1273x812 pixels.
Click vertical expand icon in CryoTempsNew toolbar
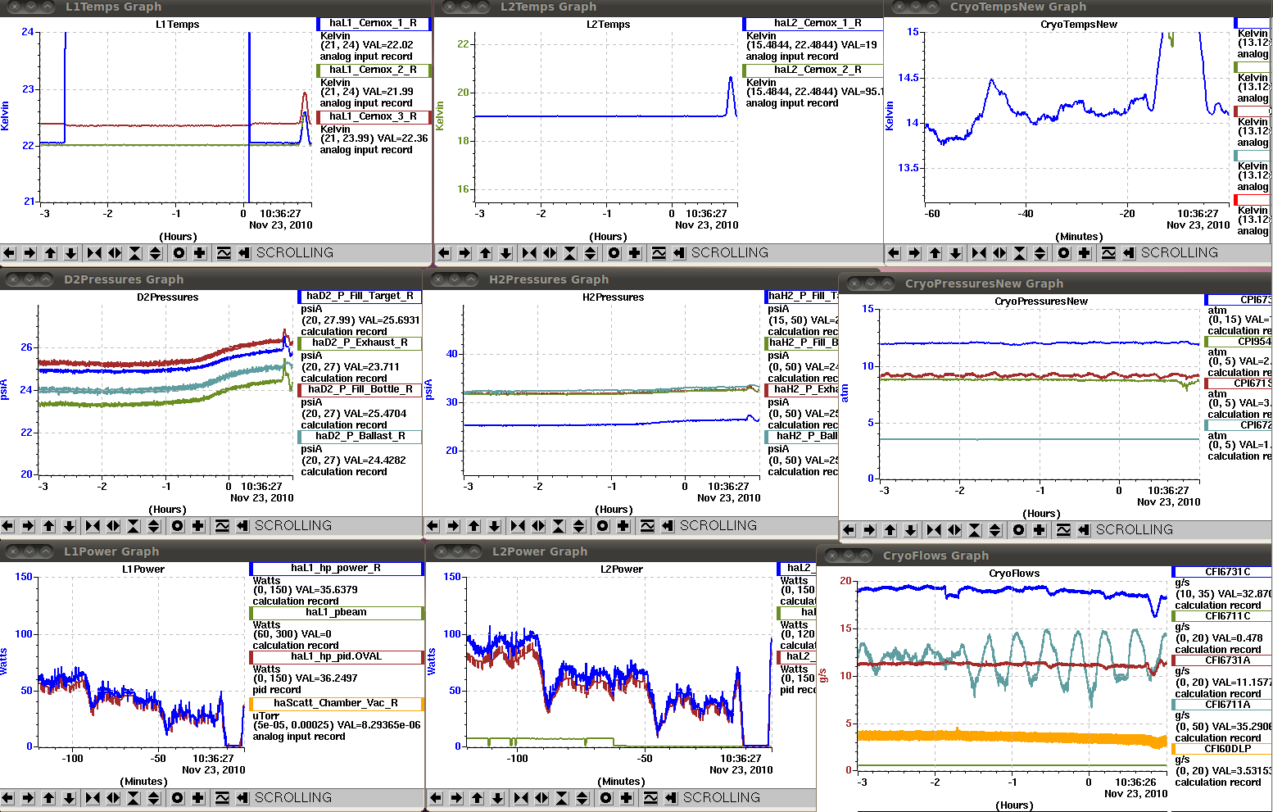tap(1040, 253)
